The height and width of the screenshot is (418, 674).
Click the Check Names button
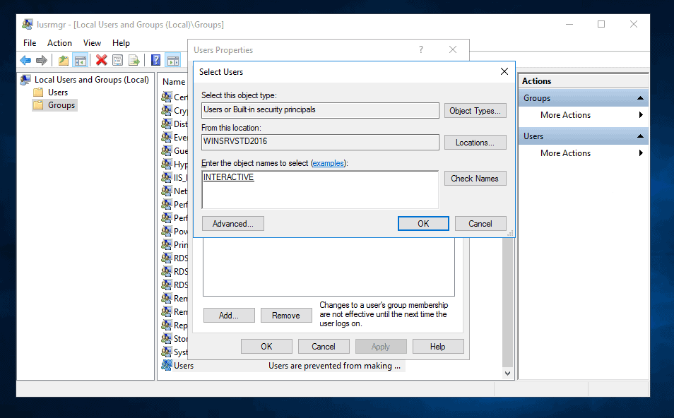475,179
